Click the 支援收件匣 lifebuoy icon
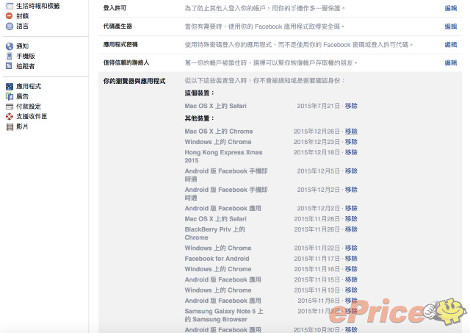 (10, 116)
